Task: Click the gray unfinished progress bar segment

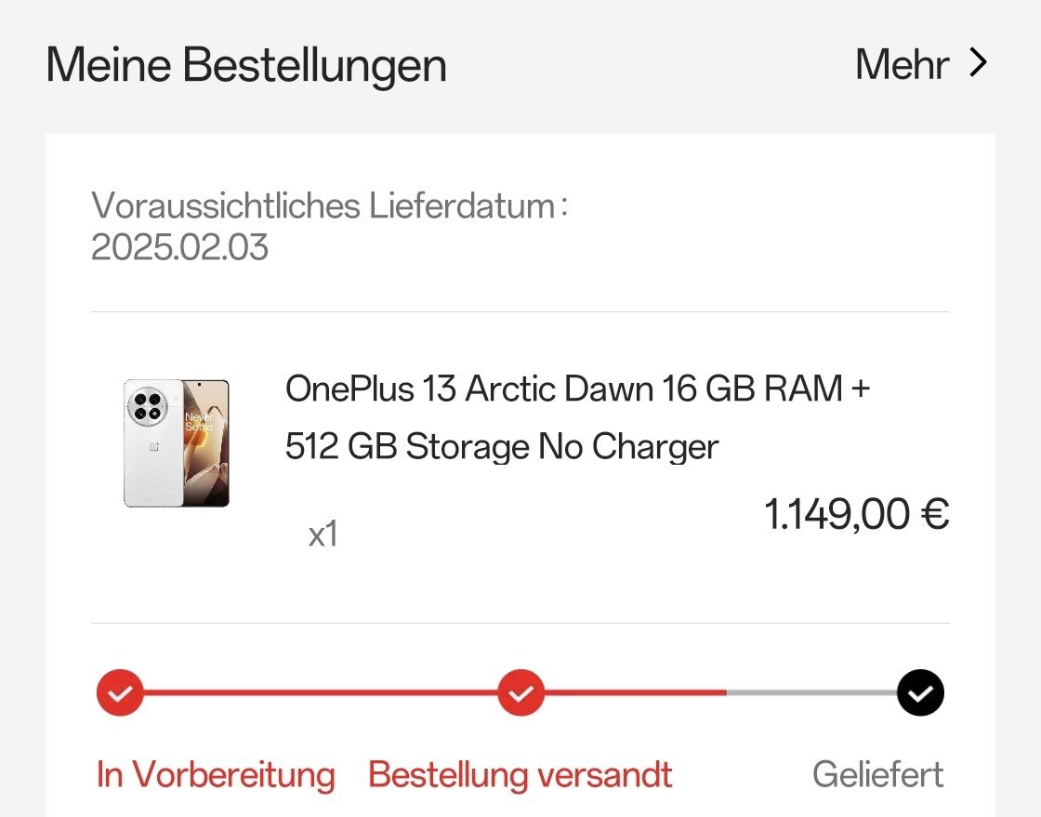Action: [810, 692]
